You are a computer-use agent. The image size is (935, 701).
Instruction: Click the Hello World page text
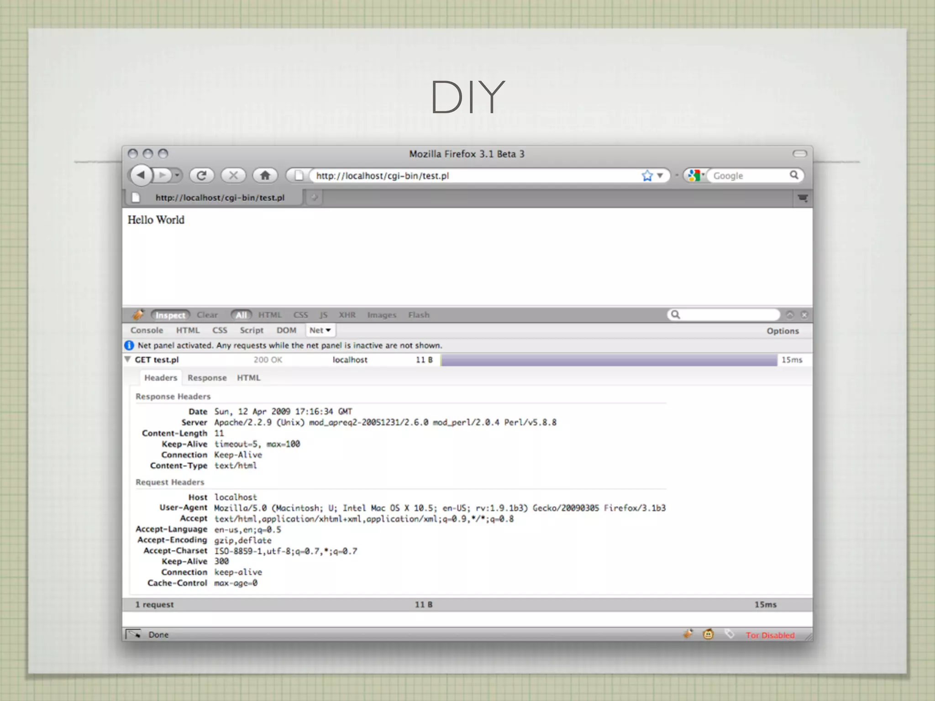pos(156,220)
